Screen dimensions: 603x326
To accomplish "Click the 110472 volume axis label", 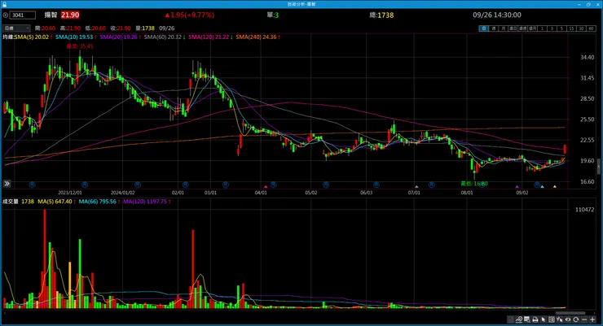I will (x=584, y=210).
